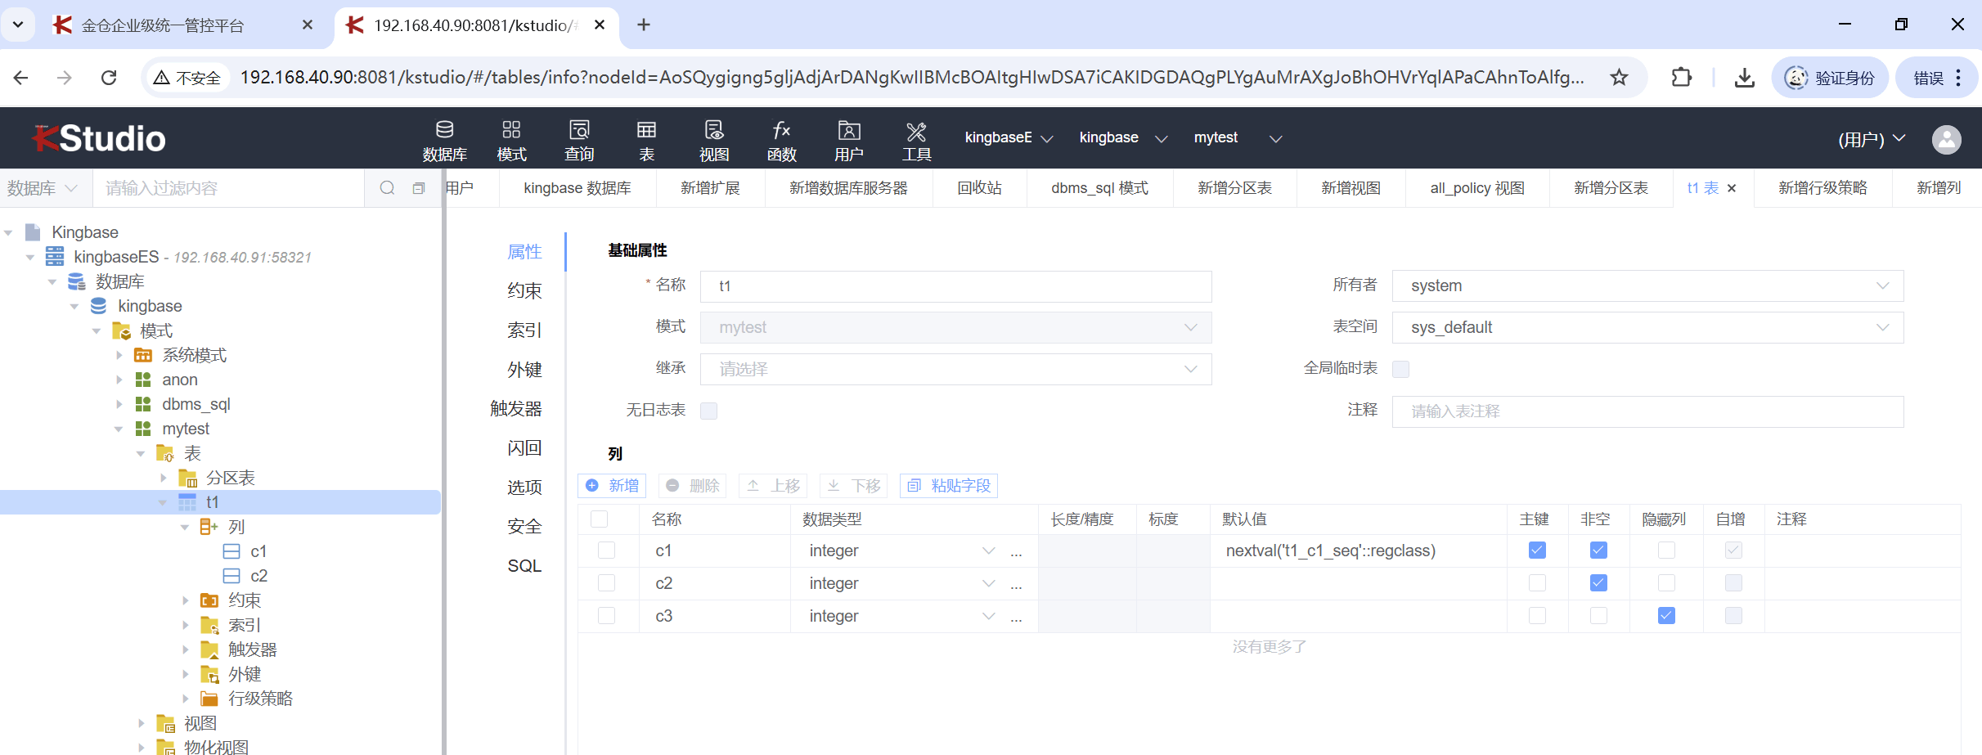1982x755 pixels.
Task: Open the all_policy 视图 tab
Action: [1477, 188]
